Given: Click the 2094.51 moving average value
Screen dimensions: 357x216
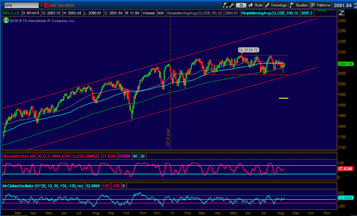Looking at the screenshot, I should 231,13.
